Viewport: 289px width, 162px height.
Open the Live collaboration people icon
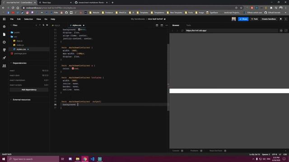coord(4,66)
